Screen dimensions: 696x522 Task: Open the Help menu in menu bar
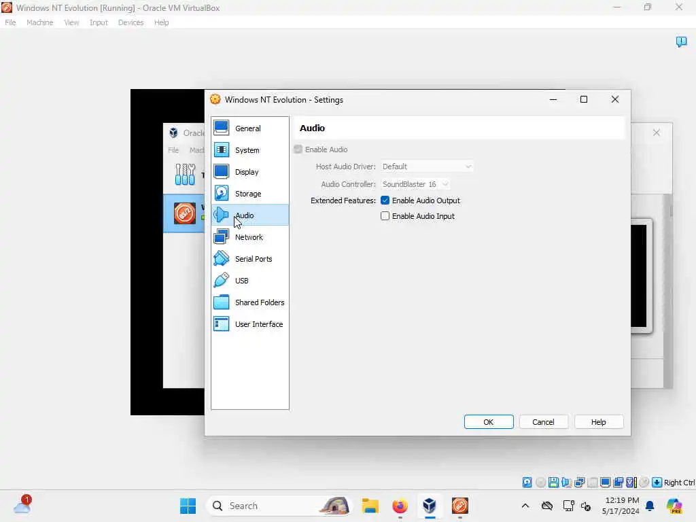(162, 22)
